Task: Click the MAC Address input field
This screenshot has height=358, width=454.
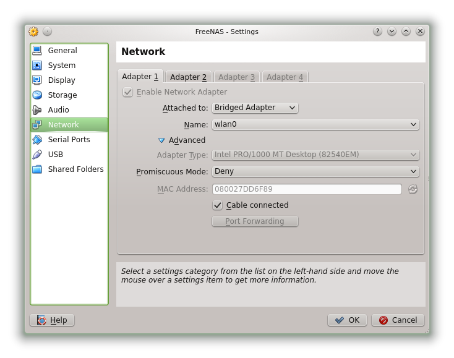Action: coord(307,189)
